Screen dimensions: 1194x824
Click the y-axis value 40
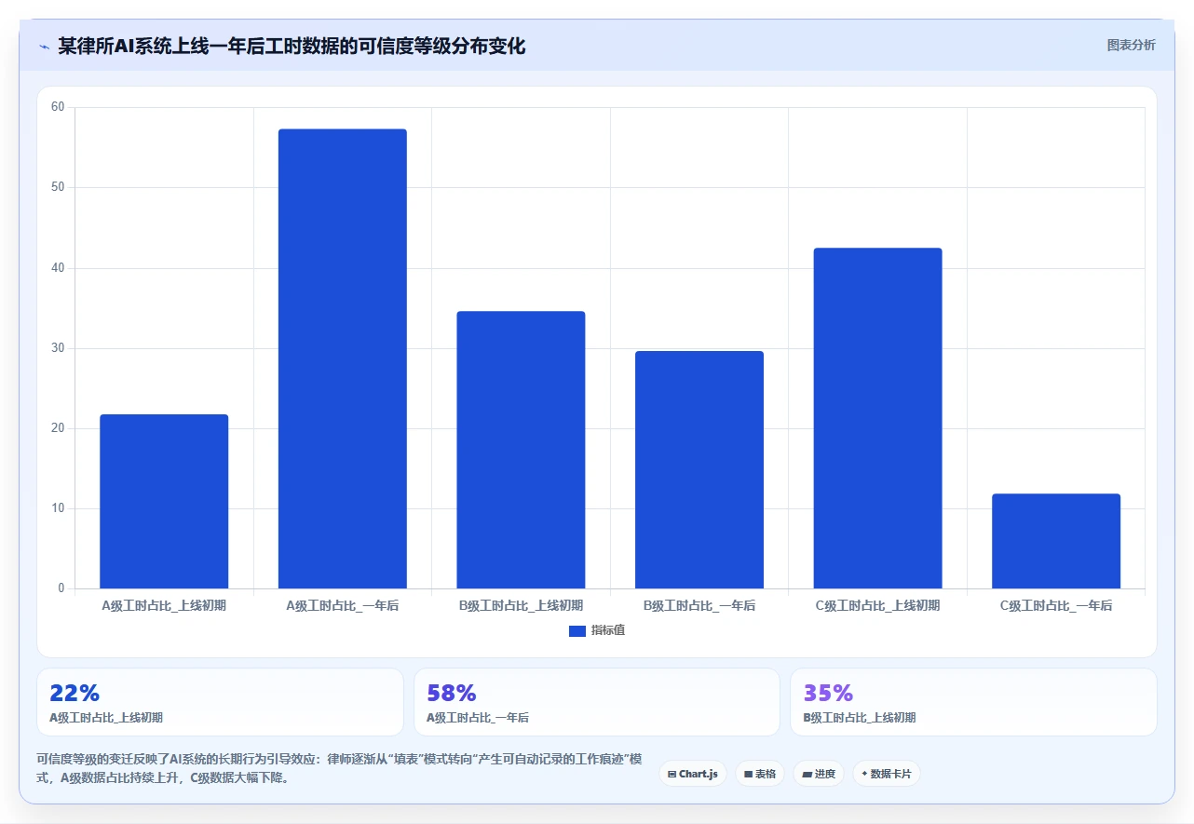58,268
